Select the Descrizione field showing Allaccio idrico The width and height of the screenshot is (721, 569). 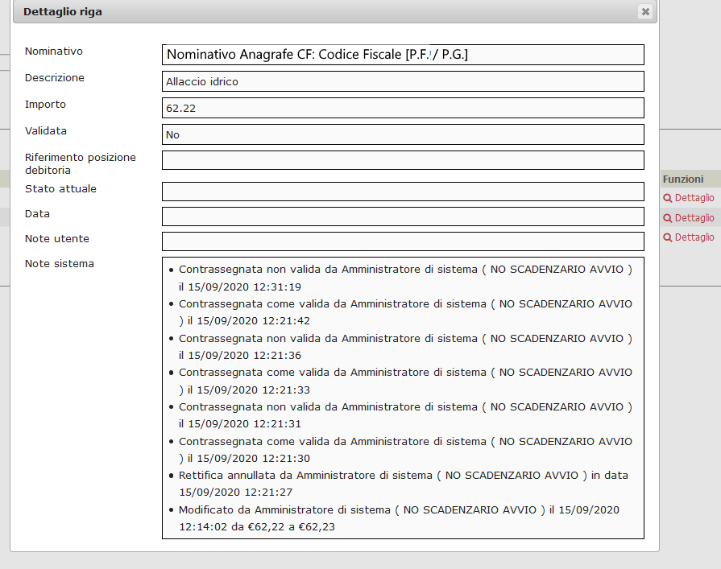(x=403, y=81)
